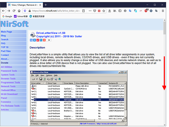Click the crop screenshot extension icon

[x=156, y=11]
